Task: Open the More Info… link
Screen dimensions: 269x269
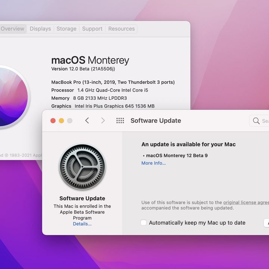Action: [x=154, y=163]
